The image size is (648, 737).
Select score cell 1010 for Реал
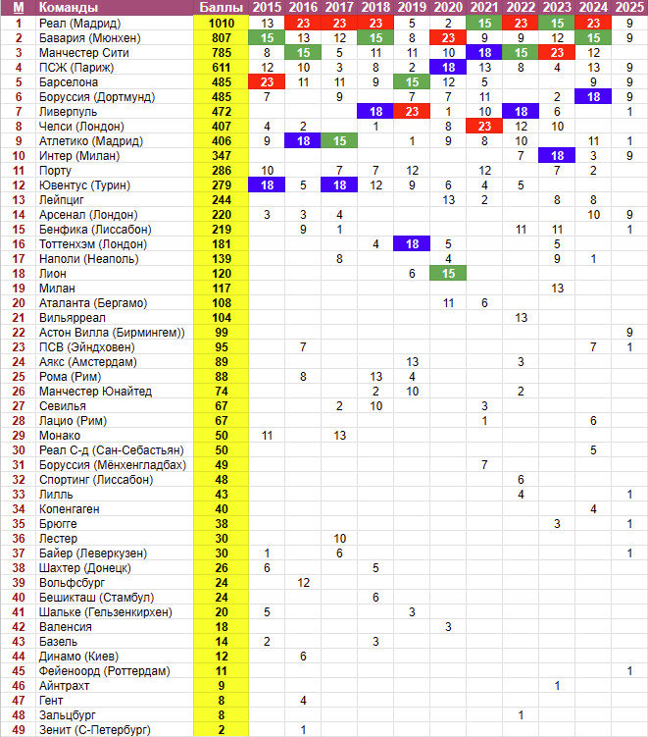pyautogui.click(x=222, y=23)
